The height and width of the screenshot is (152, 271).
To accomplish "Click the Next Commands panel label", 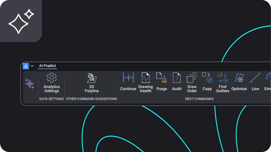I will pyautogui.click(x=199, y=99).
